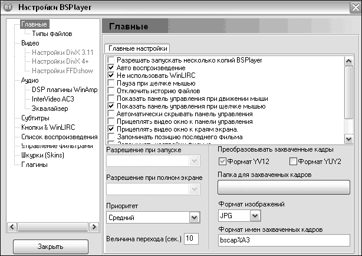
Task: Select Настройки DivX 4+ tree item
Action: click(60, 61)
